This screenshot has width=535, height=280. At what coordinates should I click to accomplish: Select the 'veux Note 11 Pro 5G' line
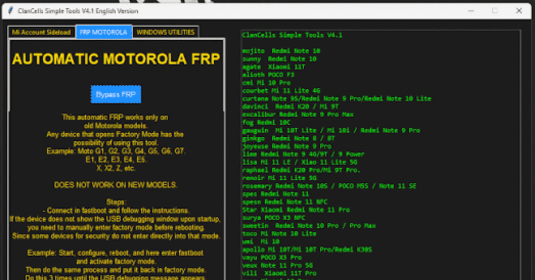coord(277,265)
